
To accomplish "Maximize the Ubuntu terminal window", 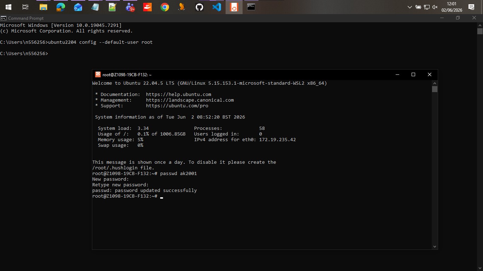I will point(413,74).
